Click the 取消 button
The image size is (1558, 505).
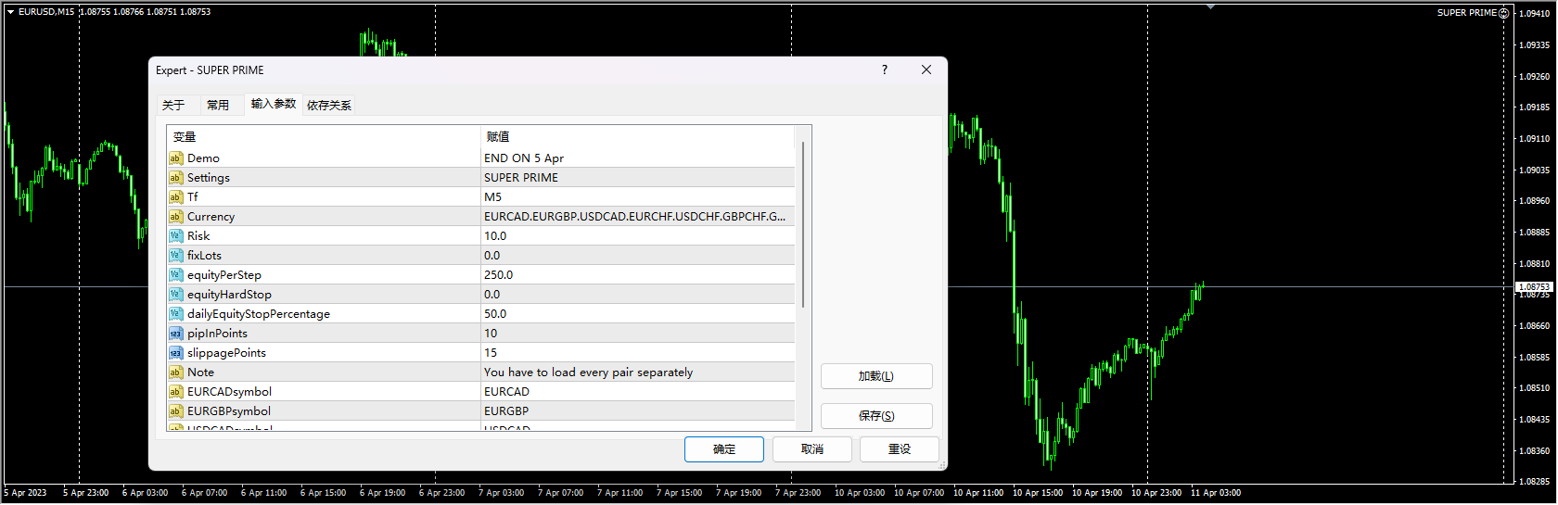pos(812,449)
